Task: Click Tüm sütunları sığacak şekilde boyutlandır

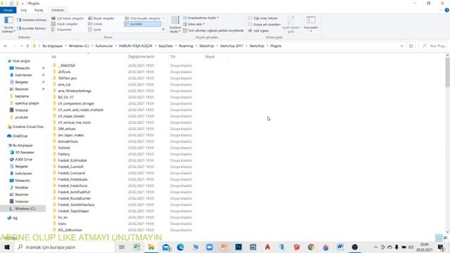Action: pos(213,31)
